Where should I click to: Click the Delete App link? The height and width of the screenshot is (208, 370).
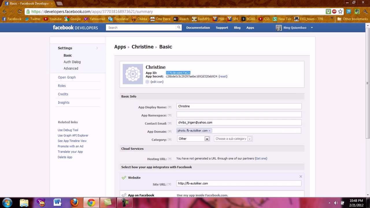pyautogui.click(x=65, y=157)
